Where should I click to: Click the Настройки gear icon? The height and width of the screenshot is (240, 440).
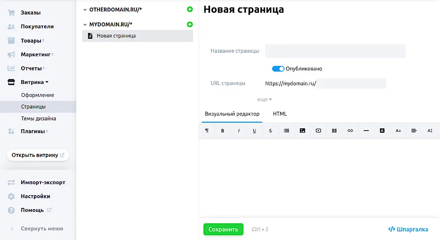(11, 196)
